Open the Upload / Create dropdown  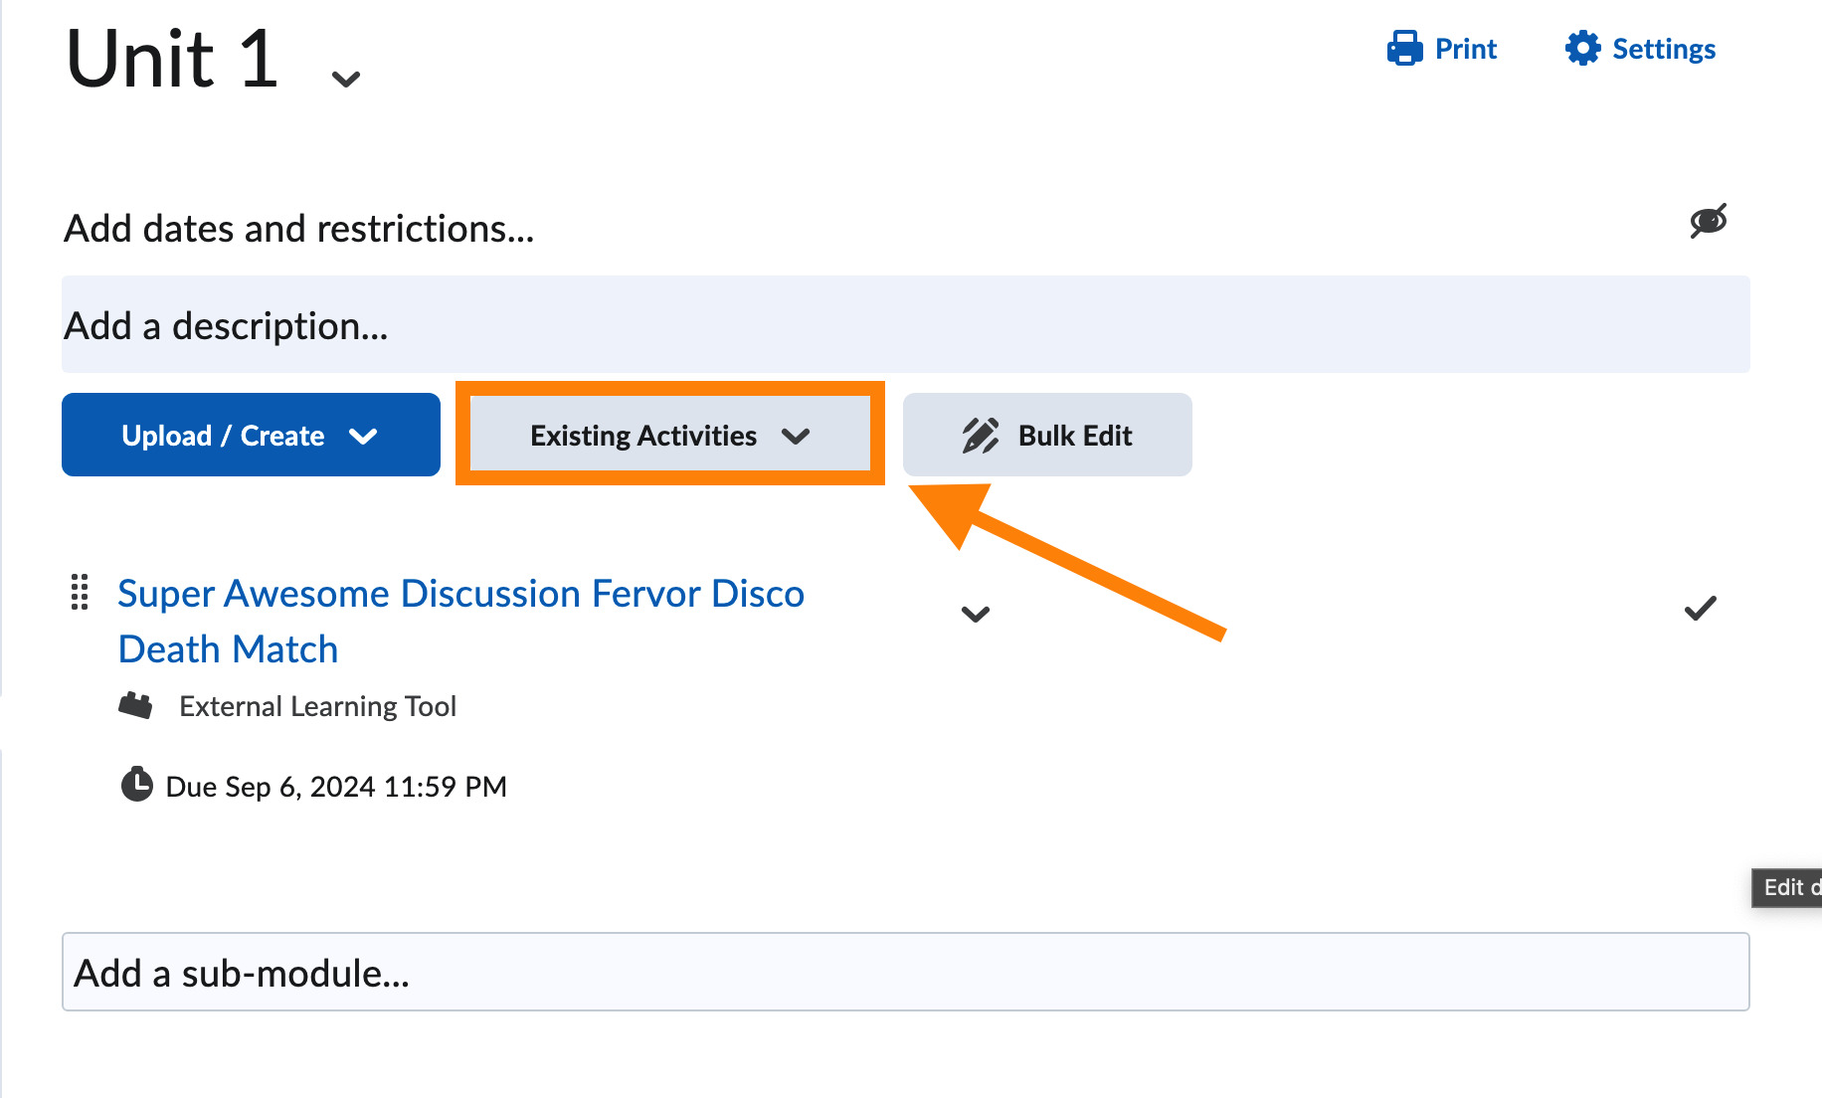coord(250,435)
